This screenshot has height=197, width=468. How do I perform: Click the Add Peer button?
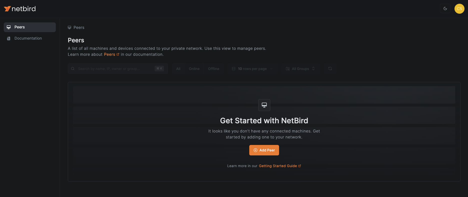[264, 150]
